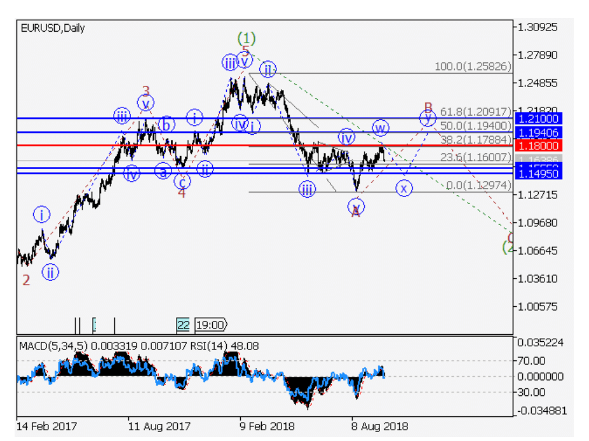
Task: Click the red number 3 wave label
Action: click(x=146, y=91)
